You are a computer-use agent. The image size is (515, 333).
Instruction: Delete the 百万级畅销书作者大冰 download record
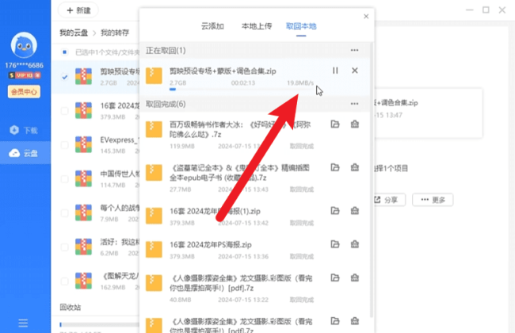point(354,124)
